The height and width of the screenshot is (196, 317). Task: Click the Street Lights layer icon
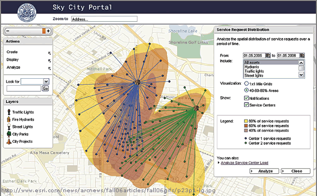pos(9,127)
